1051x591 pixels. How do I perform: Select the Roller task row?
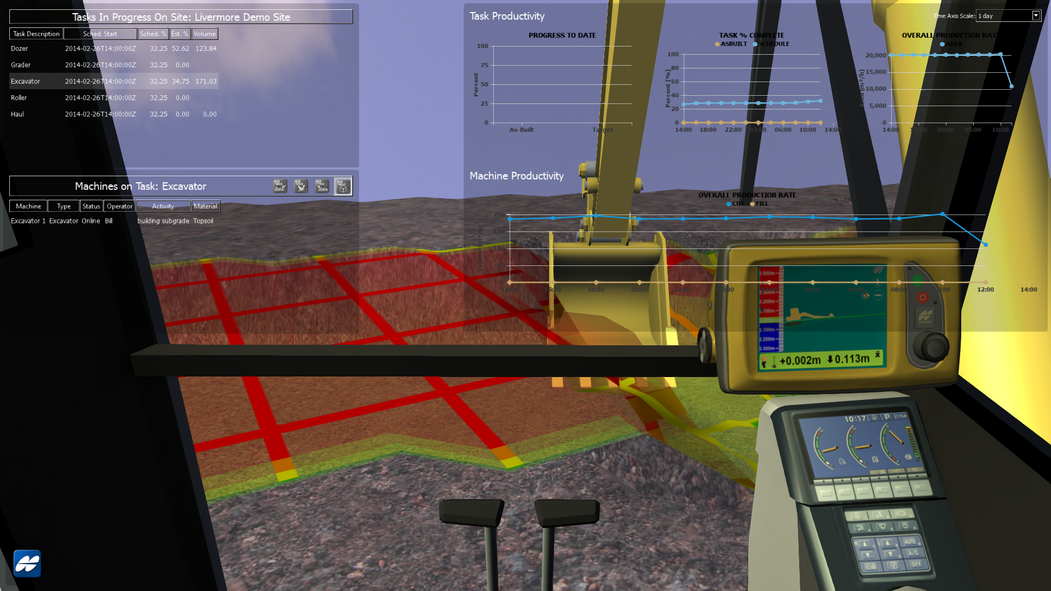coord(114,98)
